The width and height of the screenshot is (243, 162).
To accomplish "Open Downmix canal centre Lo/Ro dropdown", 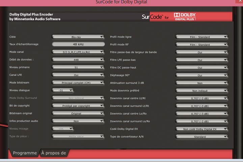I will 202,114.
